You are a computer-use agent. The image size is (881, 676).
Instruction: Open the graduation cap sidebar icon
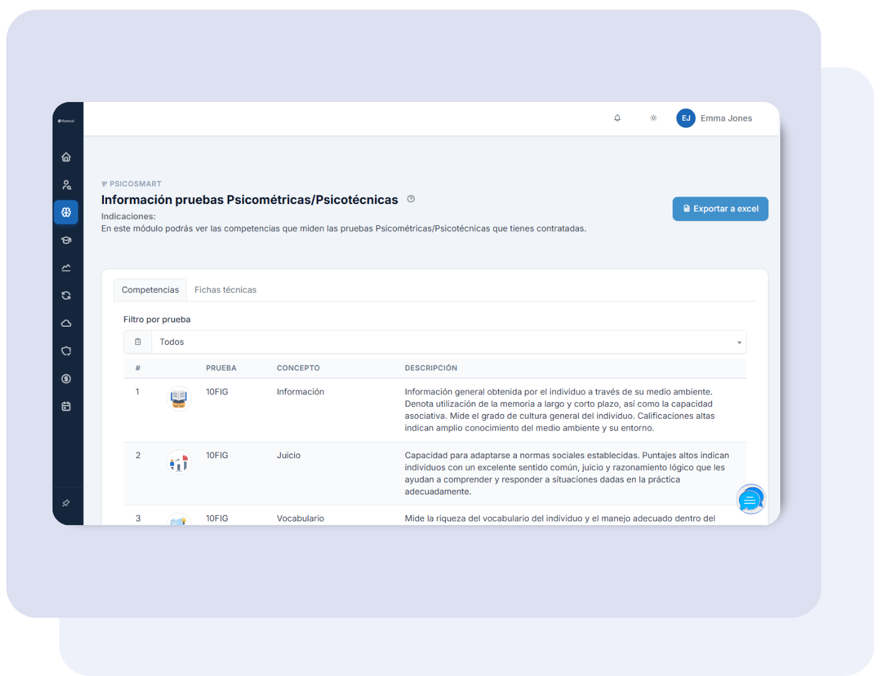point(66,240)
